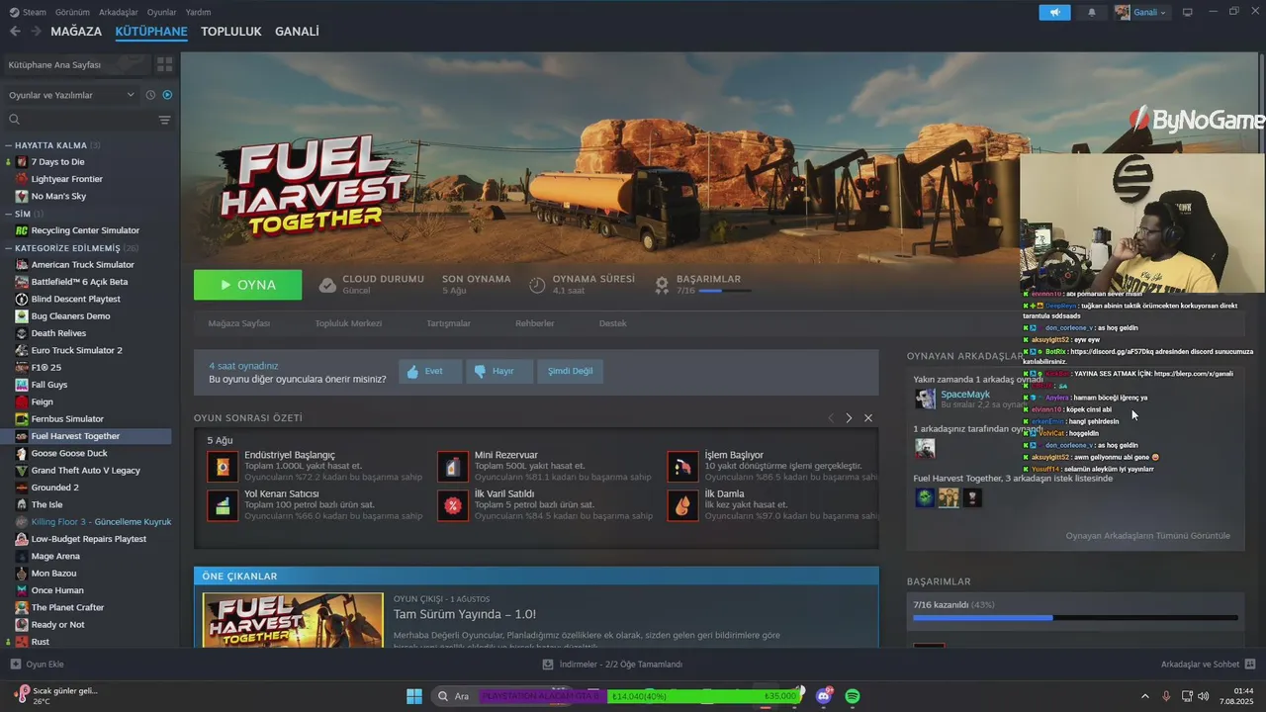Open Topluluk Merkezi link
Screen dimensions: 1266x712
click(348, 323)
